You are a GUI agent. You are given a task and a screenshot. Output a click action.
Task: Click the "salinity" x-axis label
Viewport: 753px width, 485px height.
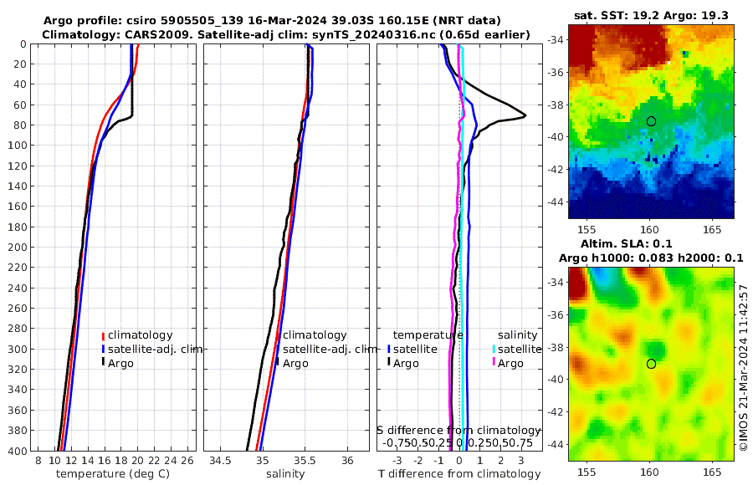[x=285, y=474]
